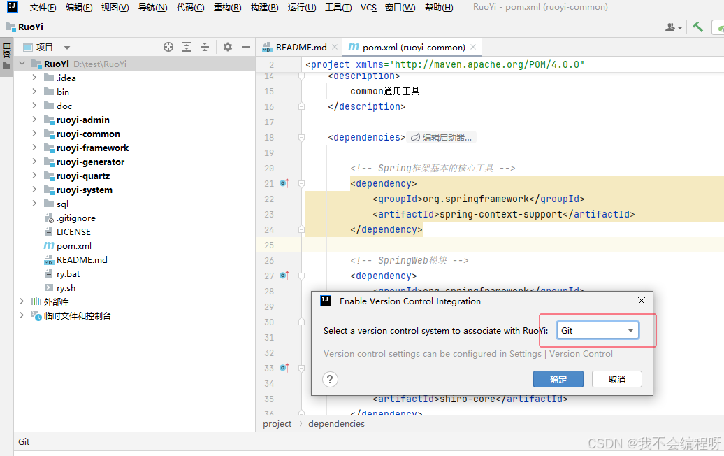Click the locate-in-project target icon
724x456 pixels.
pos(168,47)
